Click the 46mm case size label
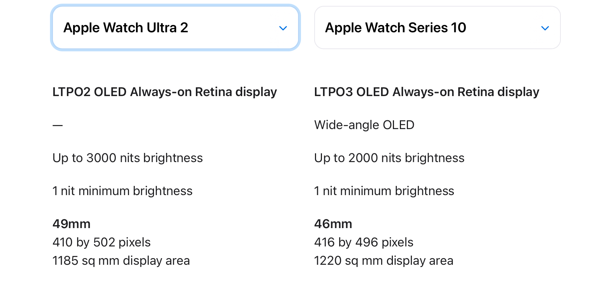Screen dimensions: 613x282 333,224
